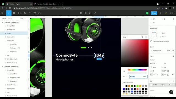Toggle FFFFFF fill visibility eye
Image resolution: width=176 pixels, height=99 pixels.
click(169, 85)
